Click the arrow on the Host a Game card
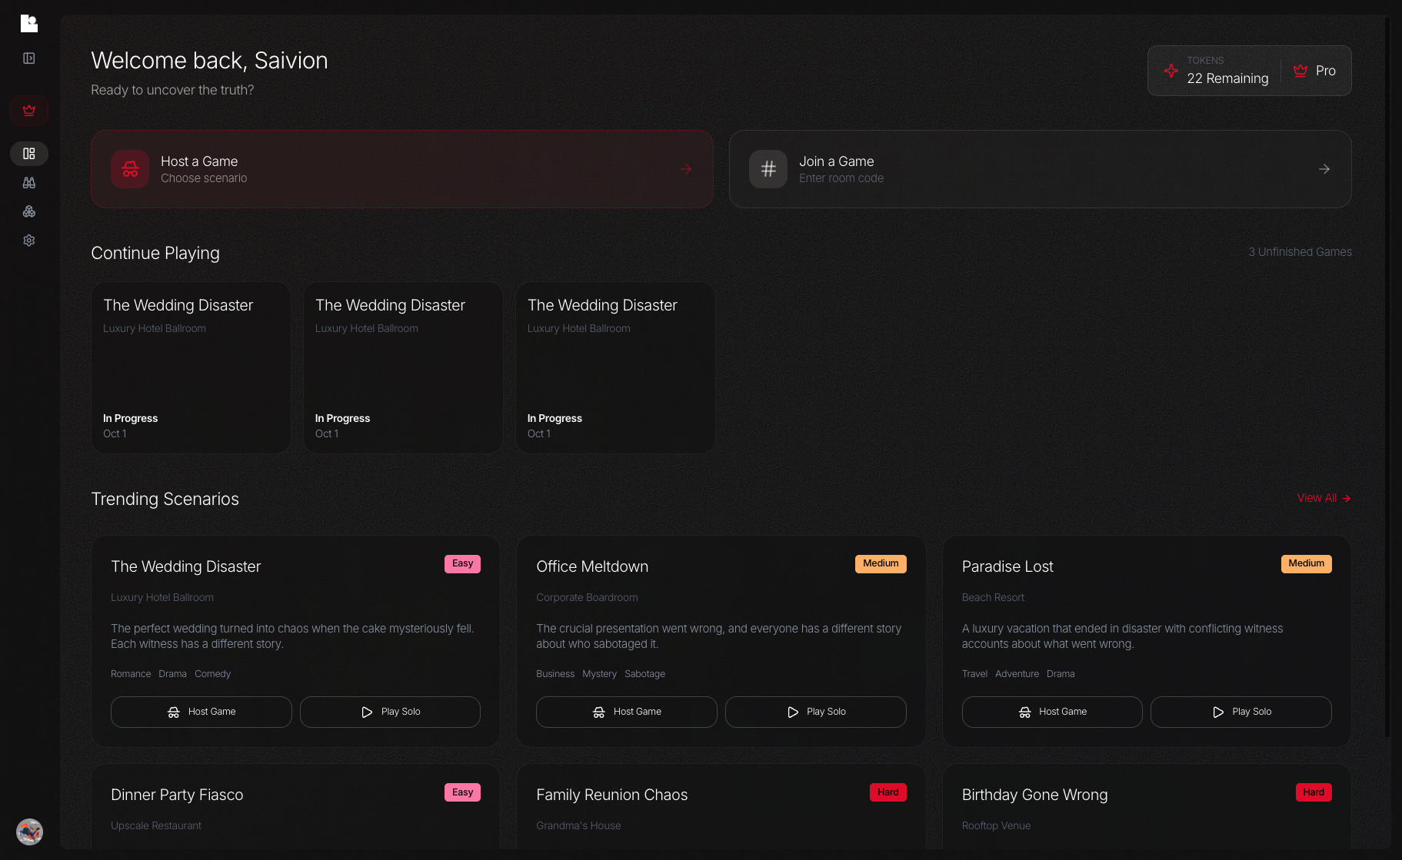The height and width of the screenshot is (860, 1402). tap(686, 169)
